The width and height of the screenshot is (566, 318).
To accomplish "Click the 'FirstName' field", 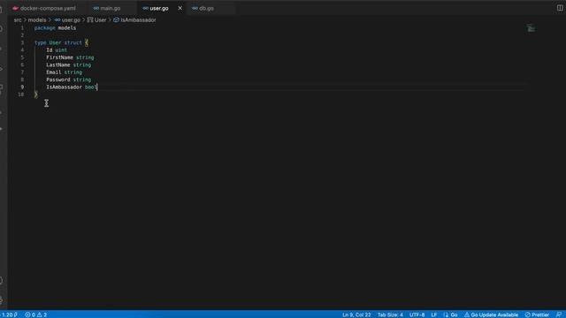I will 59,57.
